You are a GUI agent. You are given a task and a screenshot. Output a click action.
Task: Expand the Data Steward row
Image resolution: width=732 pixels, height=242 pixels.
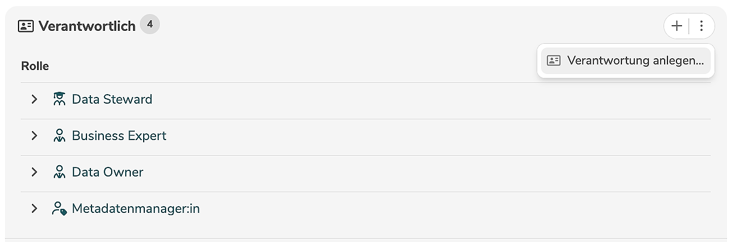[x=34, y=99]
